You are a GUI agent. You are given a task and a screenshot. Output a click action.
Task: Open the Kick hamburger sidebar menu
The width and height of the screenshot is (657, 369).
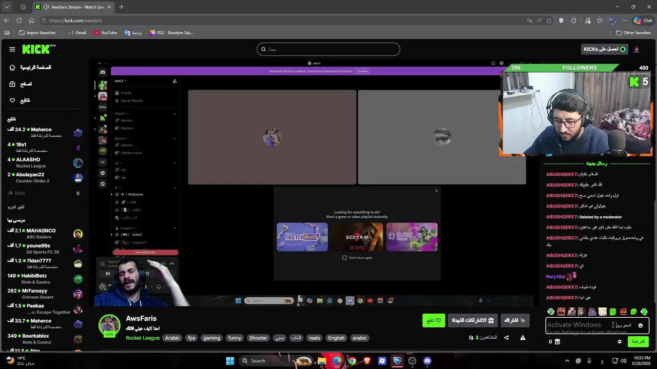pos(12,49)
